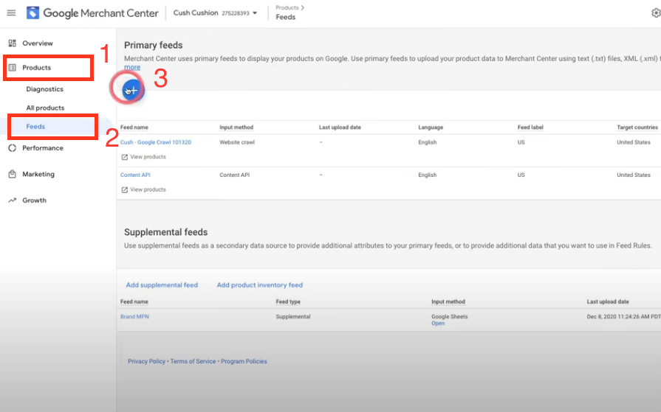Click Add product inventory feed
This screenshot has height=412, width=661.
[x=260, y=285]
